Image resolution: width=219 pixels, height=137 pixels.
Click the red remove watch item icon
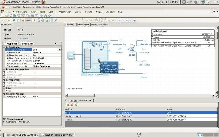tap(72, 104)
